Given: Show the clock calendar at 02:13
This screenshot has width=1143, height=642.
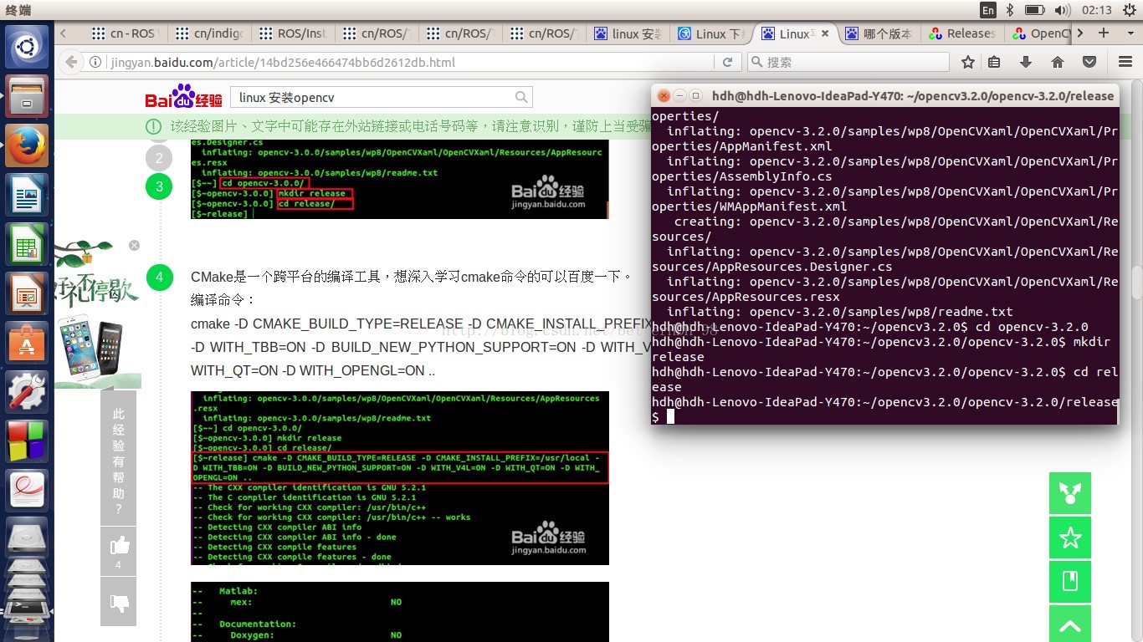Looking at the screenshot, I should (1096, 10).
